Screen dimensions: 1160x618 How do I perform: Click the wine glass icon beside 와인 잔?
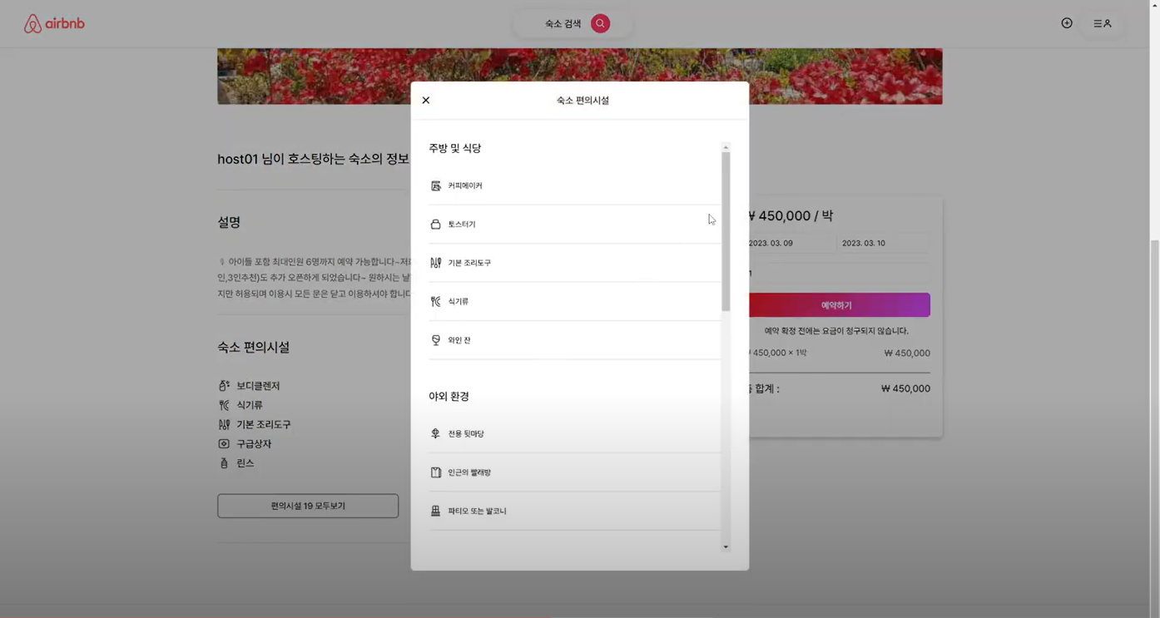(435, 339)
